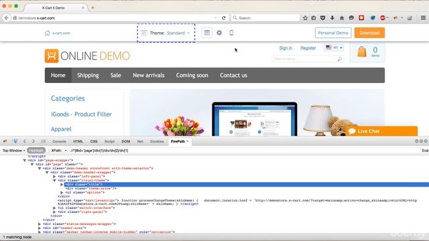Open the x-cart.com home link
429x241 pixels.
pos(58,33)
